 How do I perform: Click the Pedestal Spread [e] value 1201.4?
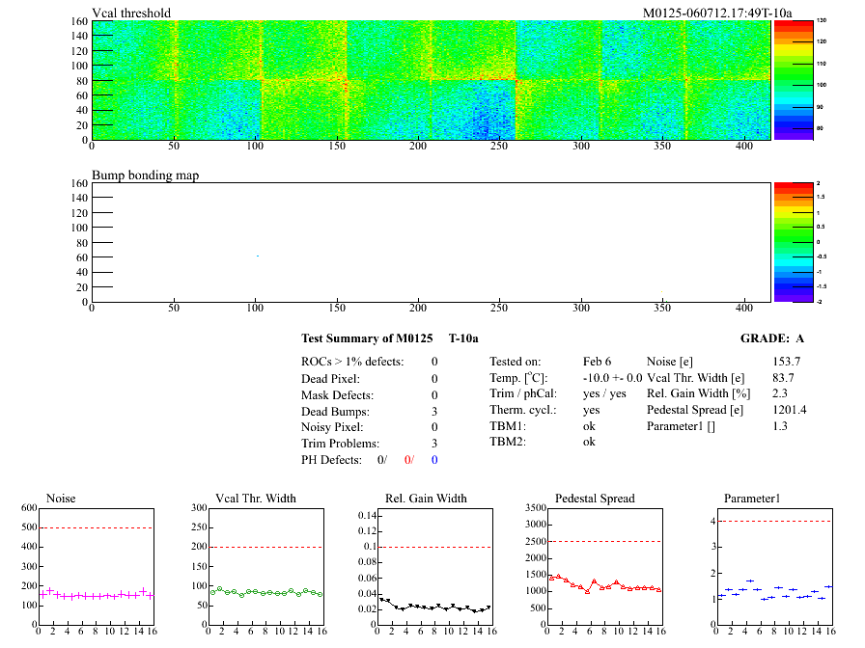pyautogui.click(x=790, y=411)
